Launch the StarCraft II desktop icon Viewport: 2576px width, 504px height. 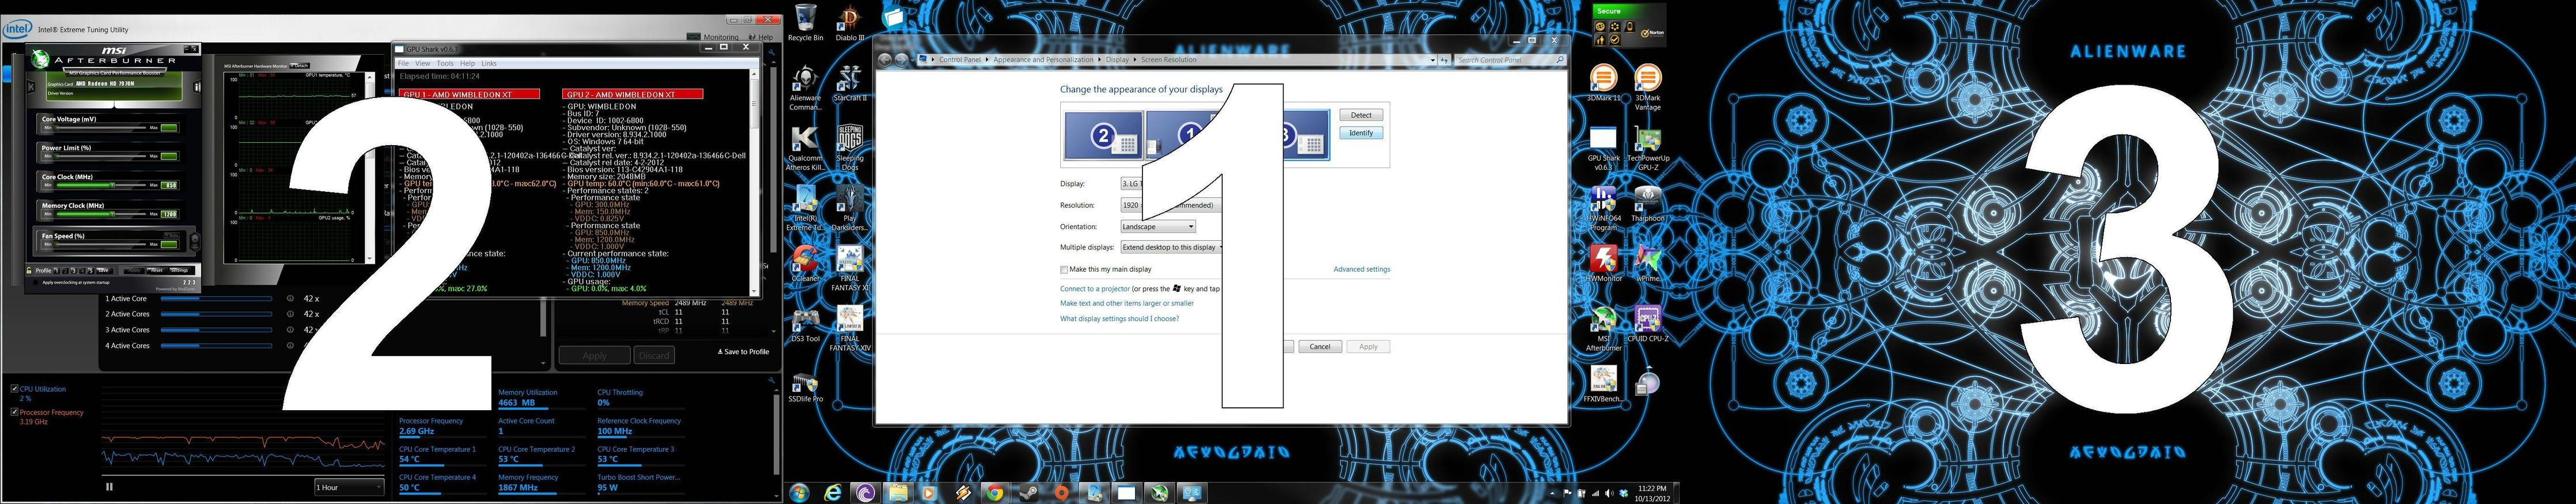click(849, 84)
